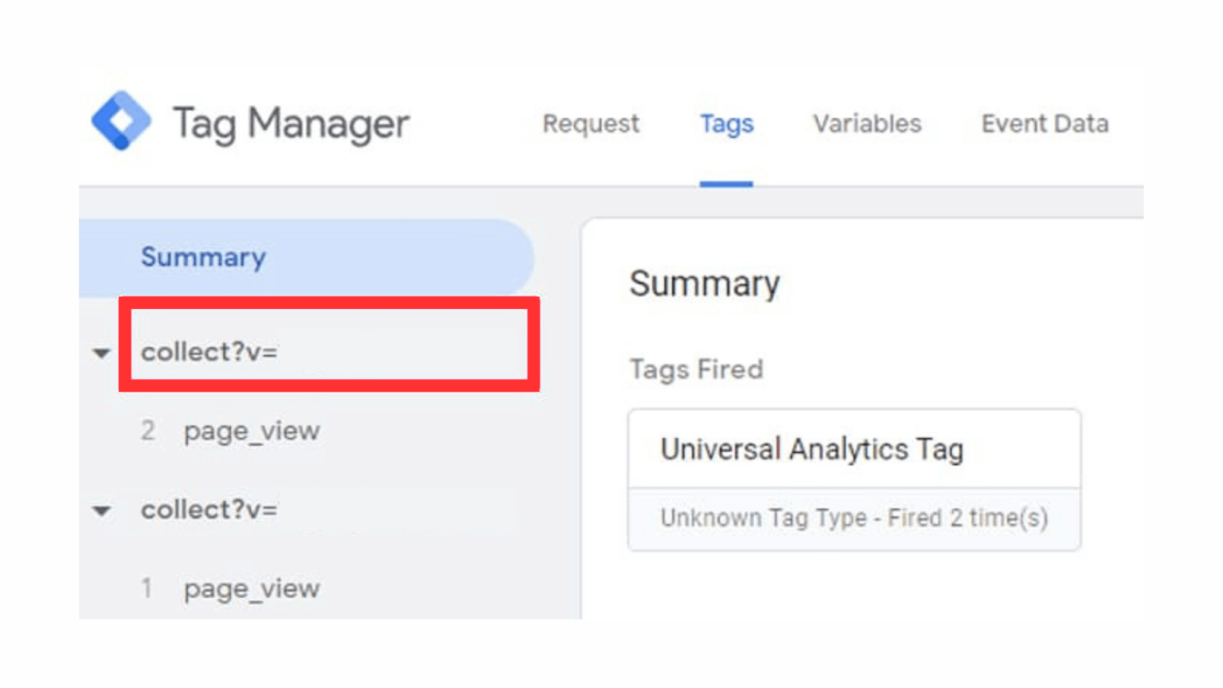The image size is (1223, 688).
Task: Select Summary in the left sidebar
Action: [x=203, y=256]
